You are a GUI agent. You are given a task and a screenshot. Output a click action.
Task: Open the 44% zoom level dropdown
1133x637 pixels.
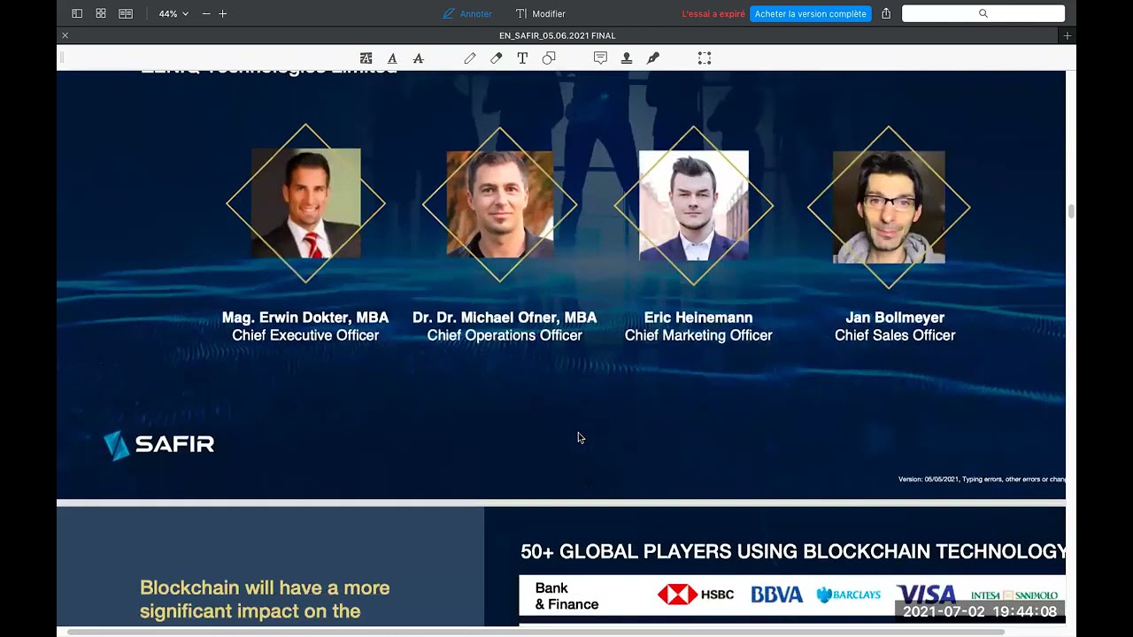point(173,14)
